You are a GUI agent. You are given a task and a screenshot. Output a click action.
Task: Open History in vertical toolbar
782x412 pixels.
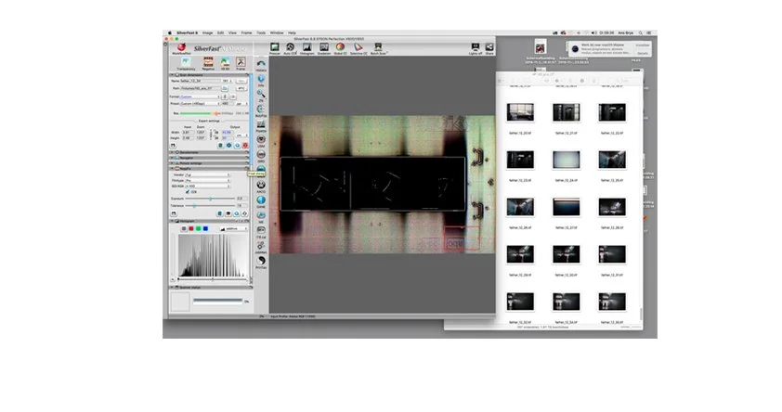(261, 65)
